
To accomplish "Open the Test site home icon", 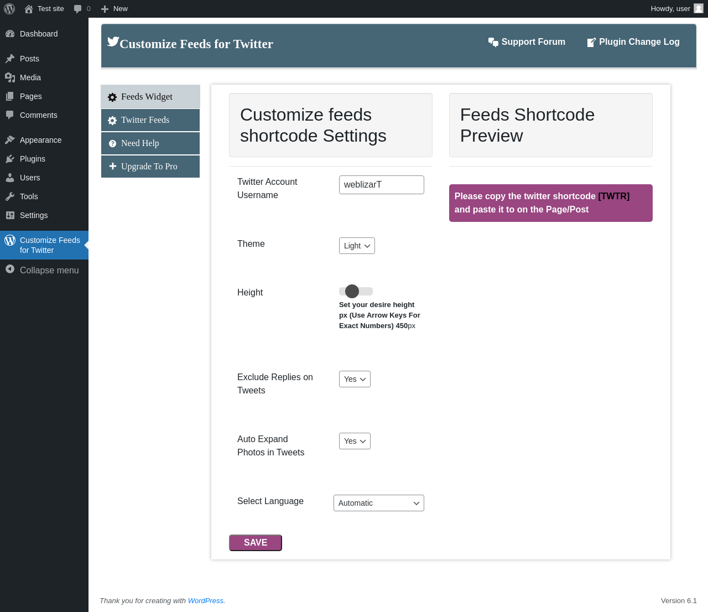I will [x=29, y=9].
